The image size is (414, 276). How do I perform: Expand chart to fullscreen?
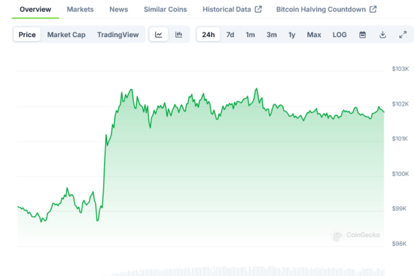[x=403, y=35]
